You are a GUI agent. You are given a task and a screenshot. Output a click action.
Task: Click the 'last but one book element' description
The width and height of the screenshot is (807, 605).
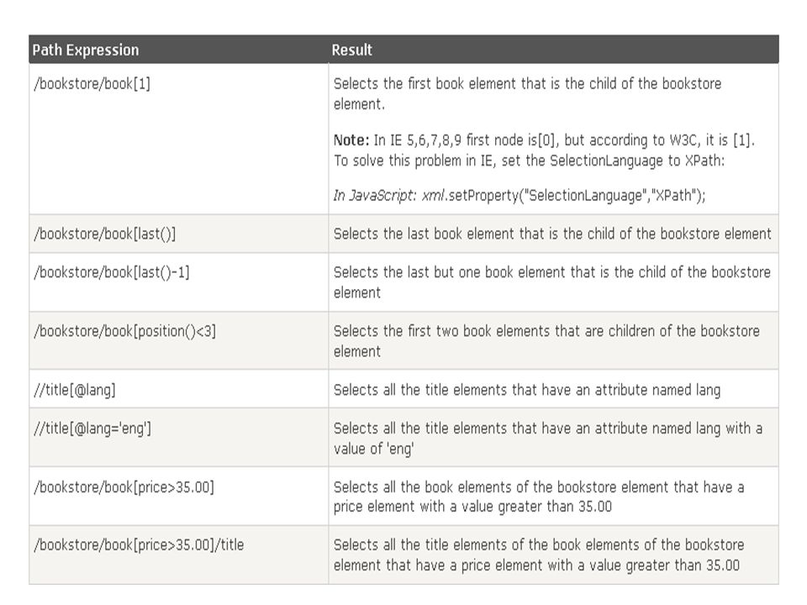551,282
